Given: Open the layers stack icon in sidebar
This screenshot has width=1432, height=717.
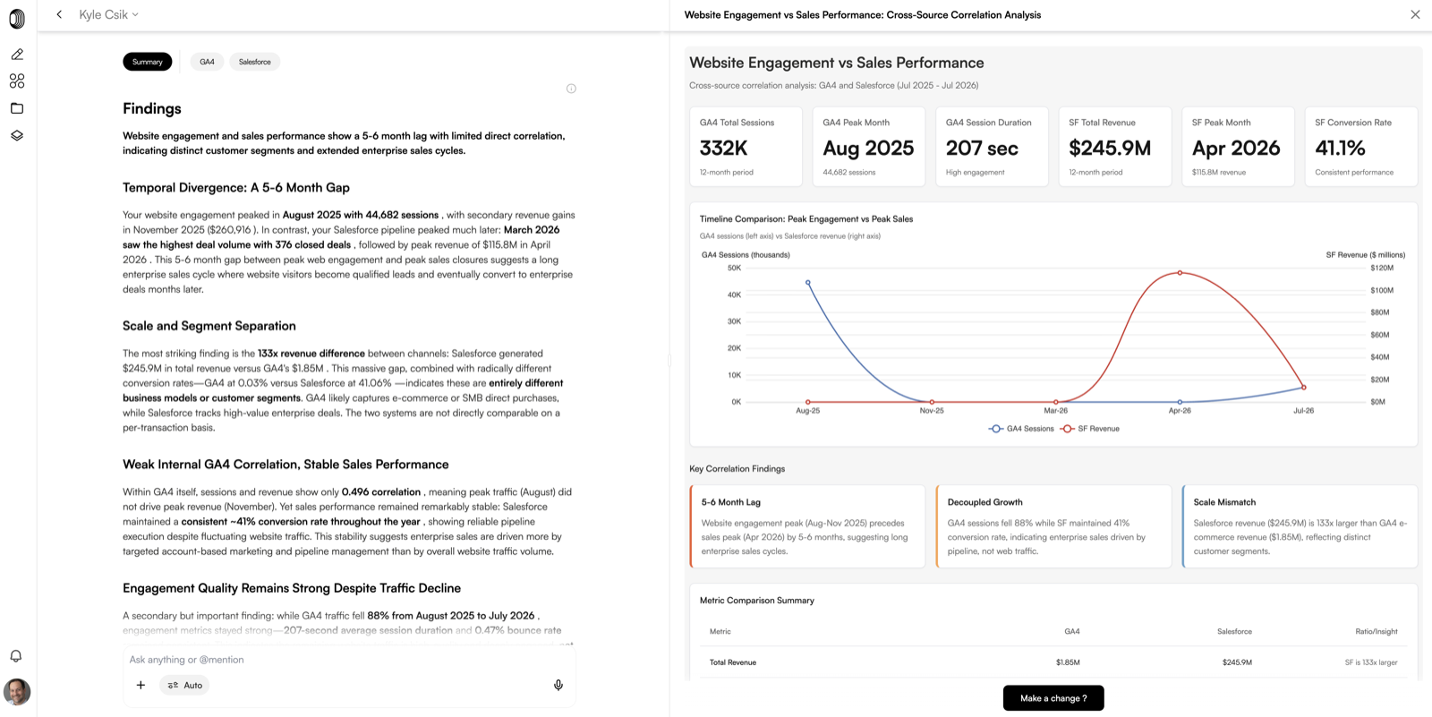Looking at the screenshot, I should (17, 135).
